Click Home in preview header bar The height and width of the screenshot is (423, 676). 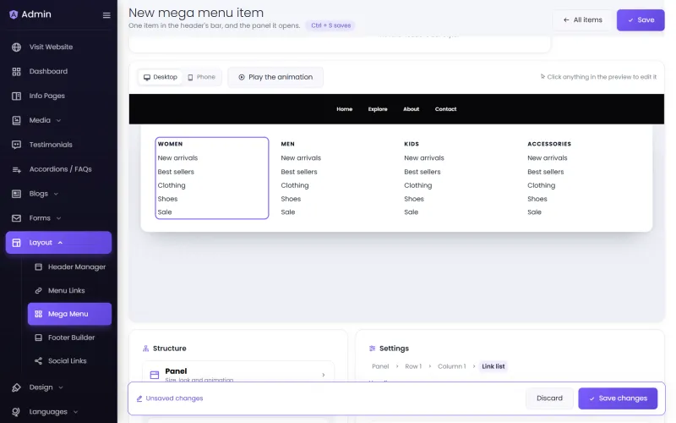point(345,109)
